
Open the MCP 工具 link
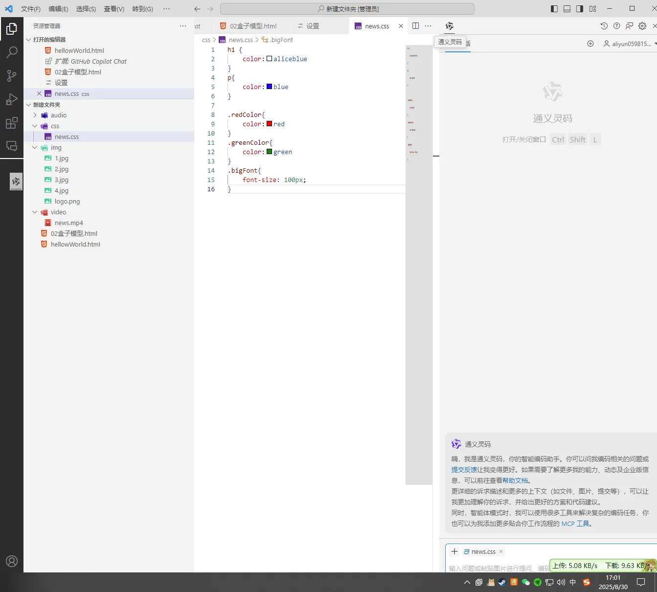coord(575,524)
